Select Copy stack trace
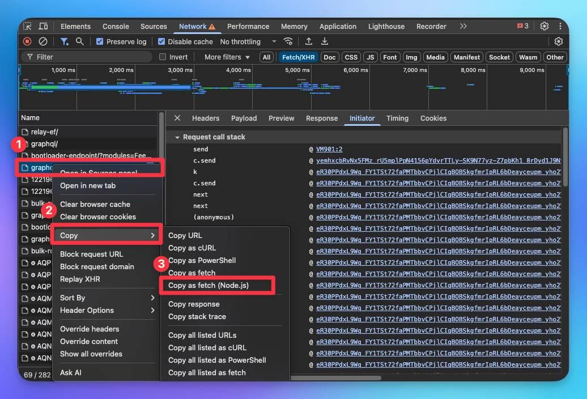Screen dimensions: 587x399 point(197,317)
